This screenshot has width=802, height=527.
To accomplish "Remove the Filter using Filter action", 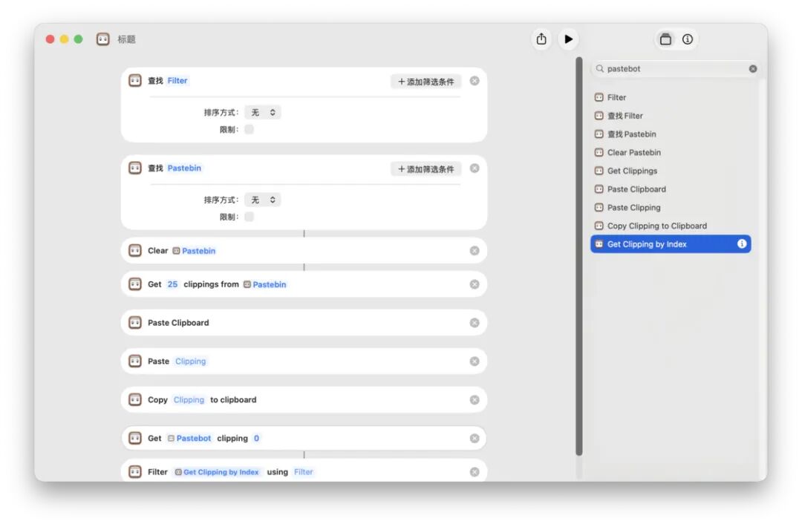I will 475,472.
